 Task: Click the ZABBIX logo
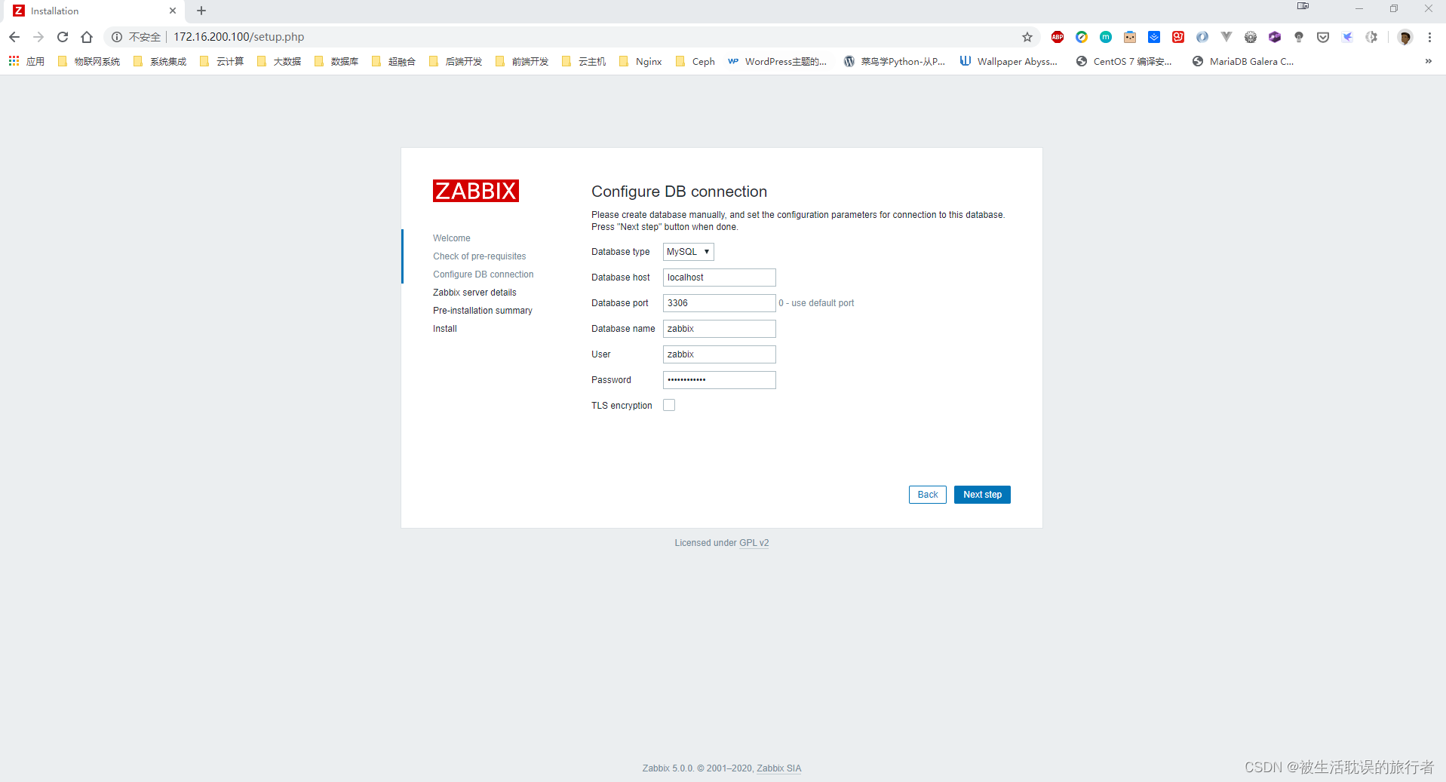pos(476,191)
